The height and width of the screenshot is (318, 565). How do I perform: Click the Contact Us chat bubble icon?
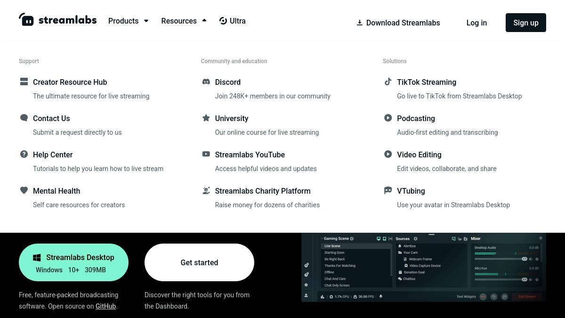point(24,118)
